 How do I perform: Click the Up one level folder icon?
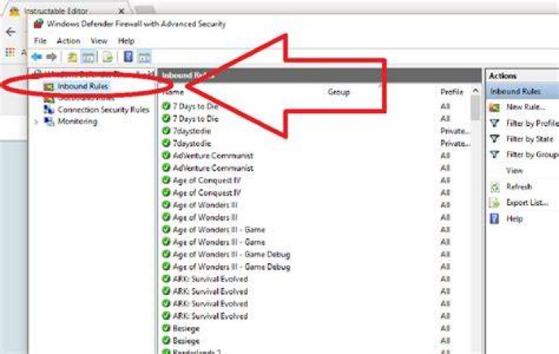[72, 57]
